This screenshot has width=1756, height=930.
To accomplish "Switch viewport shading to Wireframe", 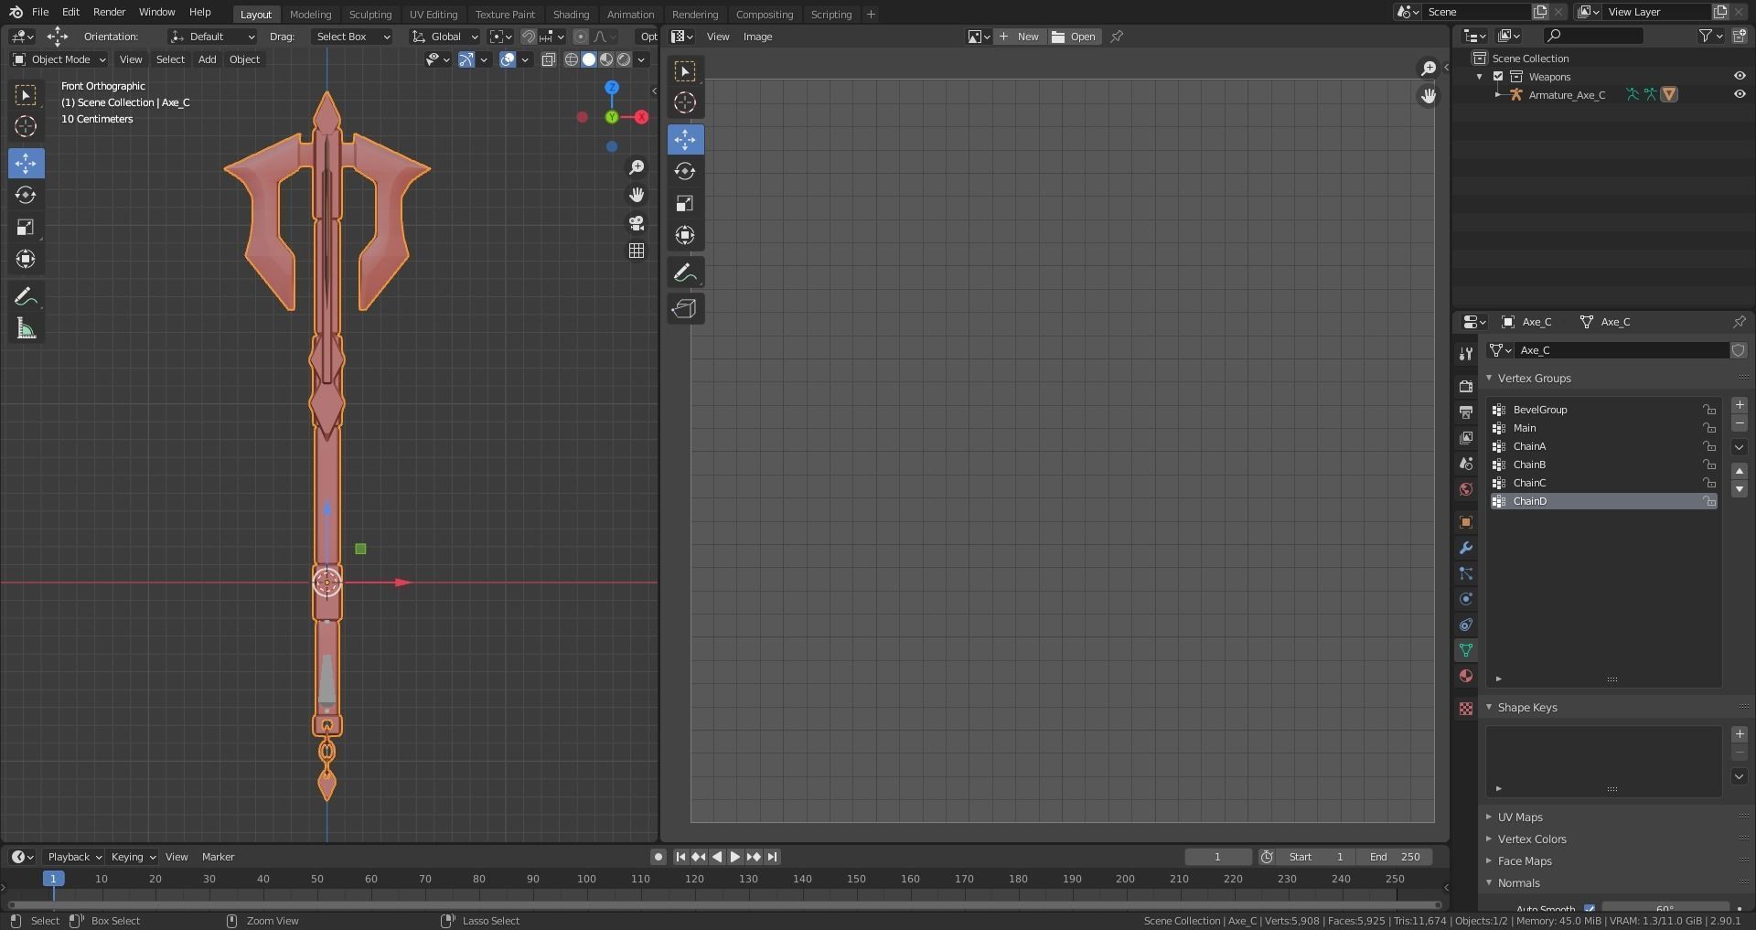I will point(572,59).
